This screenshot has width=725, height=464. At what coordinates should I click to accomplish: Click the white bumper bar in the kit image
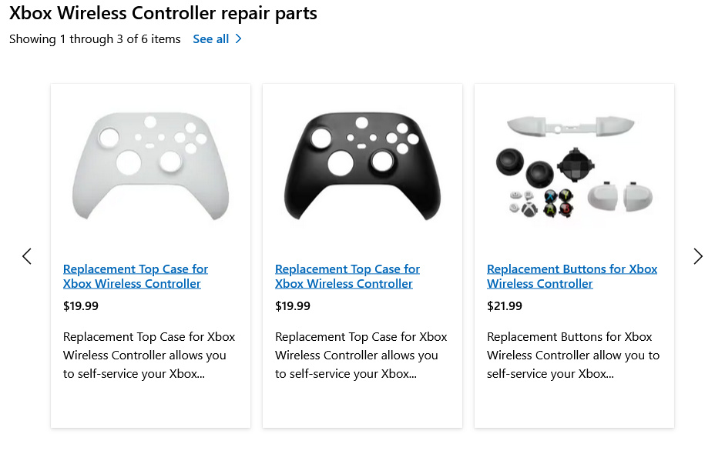click(x=570, y=126)
